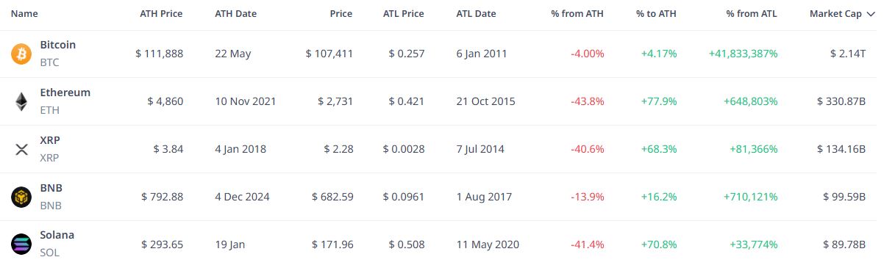Open the Ethereum name link
This screenshot has height=268, width=884.
point(65,93)
